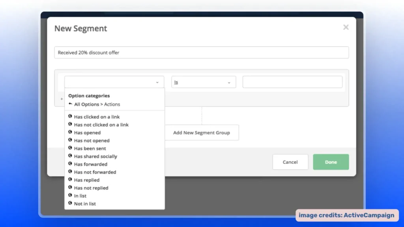404x227 pixels.
Task: Choose "Has not opened" from the options list
Action: 92,140
